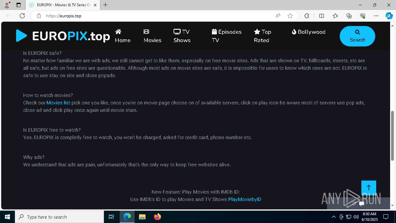Open Browser essentials heart icon
396x223 pixels.
363,16
